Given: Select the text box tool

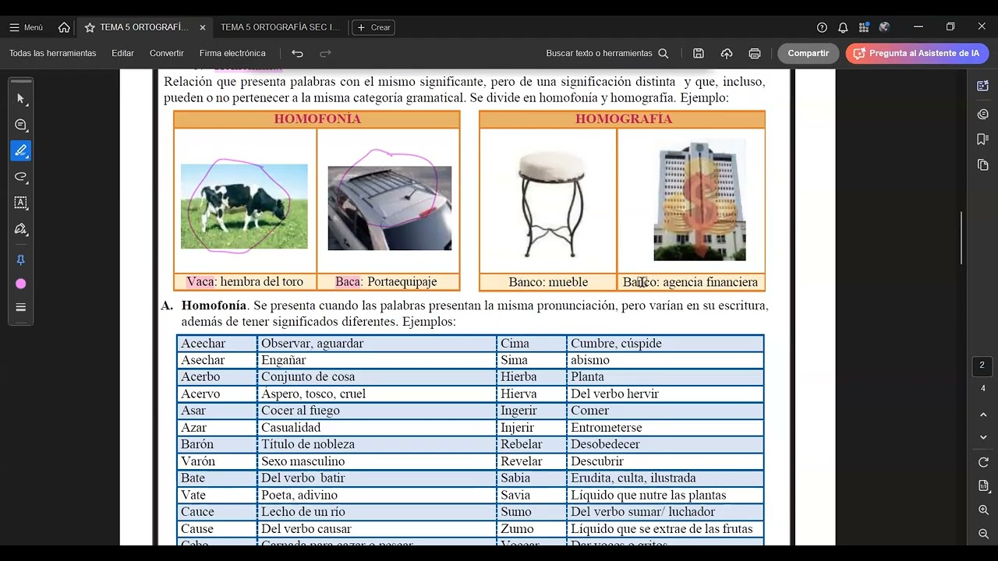Looking at the screenshot, I should (21, 203).
